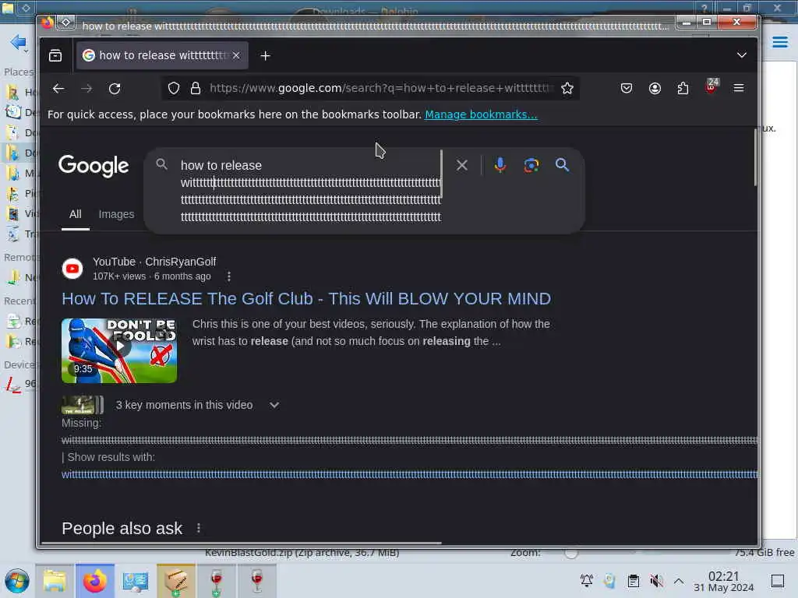
Task: Switch to Firefox in the taskbar
Action: [95, 581]
